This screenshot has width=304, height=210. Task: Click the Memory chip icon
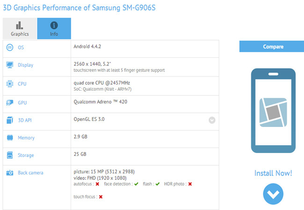pos(10,138)
